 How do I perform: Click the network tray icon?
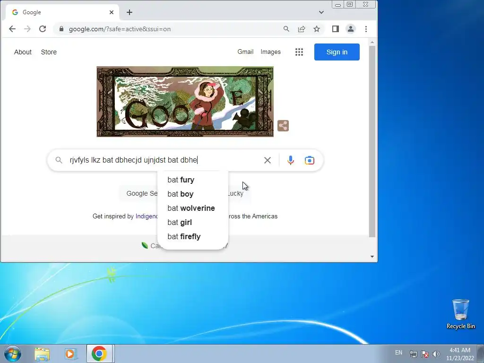pyautogui.click(x=413, y=354)
